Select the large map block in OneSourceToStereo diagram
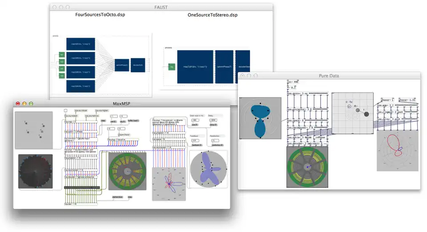The height and width of the screenshot is (232, 427). tap(194, 67)
